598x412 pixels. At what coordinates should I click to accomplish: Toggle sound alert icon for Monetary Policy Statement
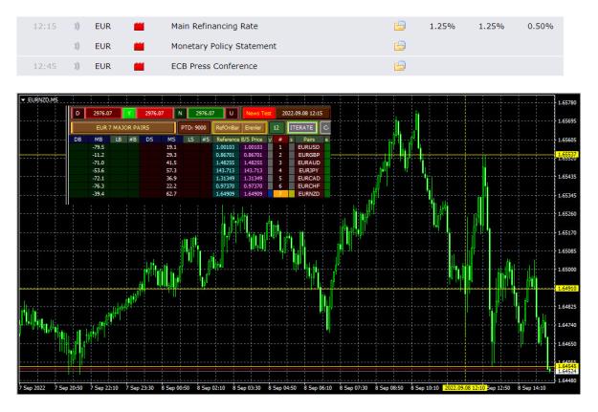click(x=77, y=47)
